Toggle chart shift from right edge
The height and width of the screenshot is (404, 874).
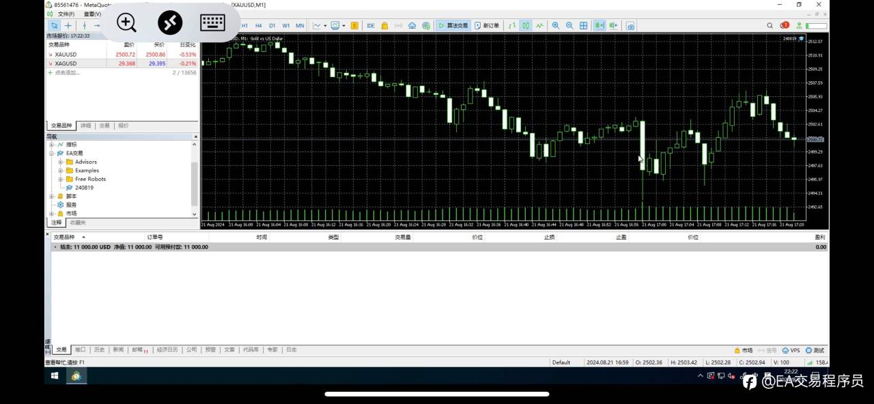[613, 25]
